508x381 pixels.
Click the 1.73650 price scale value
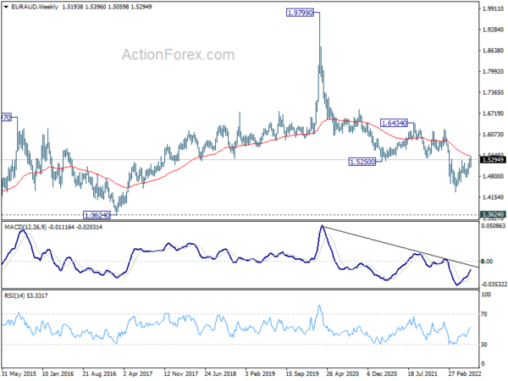[493, 92]
